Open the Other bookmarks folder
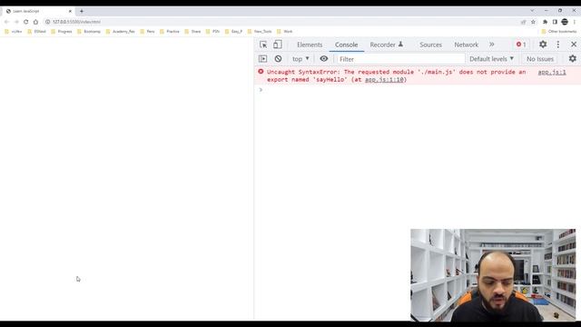Screen dimensions: 581x327 (559, 32)
